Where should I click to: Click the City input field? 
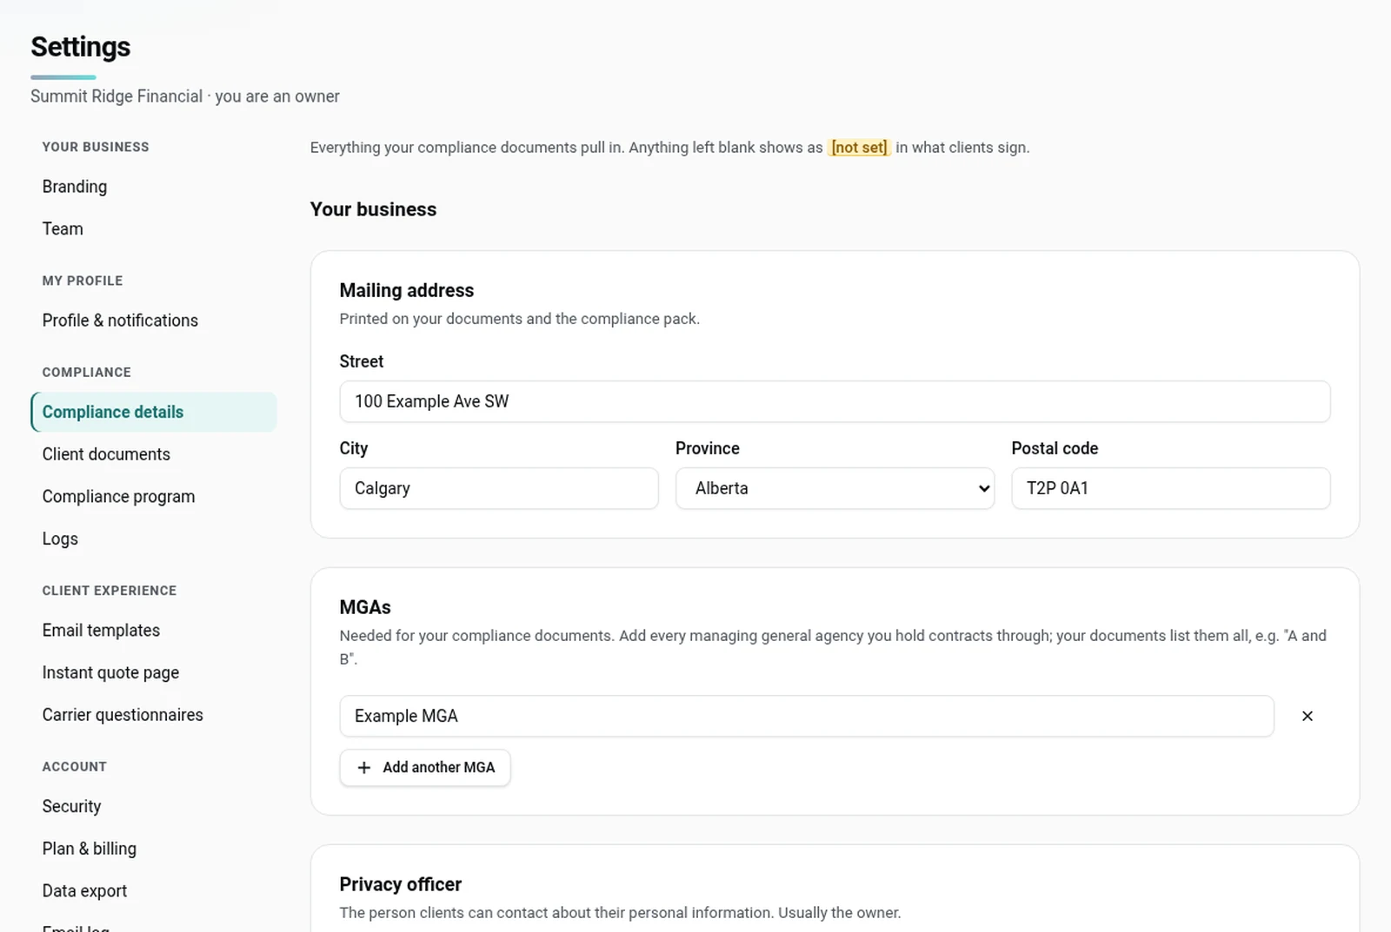[499, 488]
